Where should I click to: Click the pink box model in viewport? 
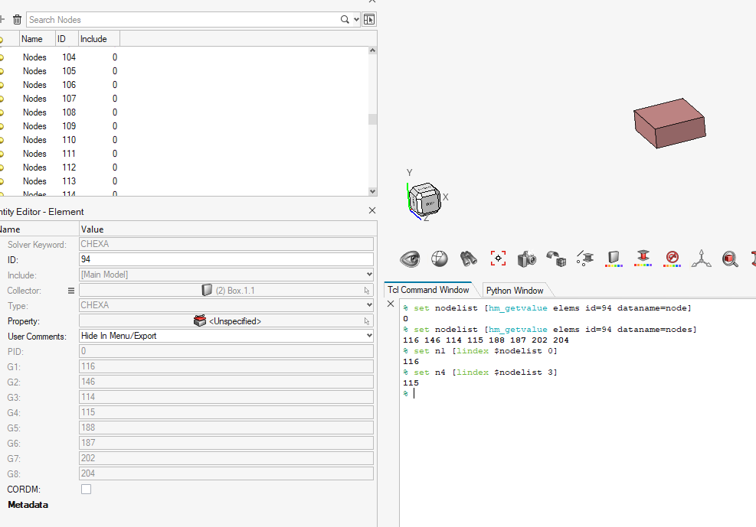point(669,123)
